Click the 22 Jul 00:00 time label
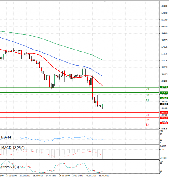Image resolution: width=169 pixels, height=178 pixels. click(25, 176)
